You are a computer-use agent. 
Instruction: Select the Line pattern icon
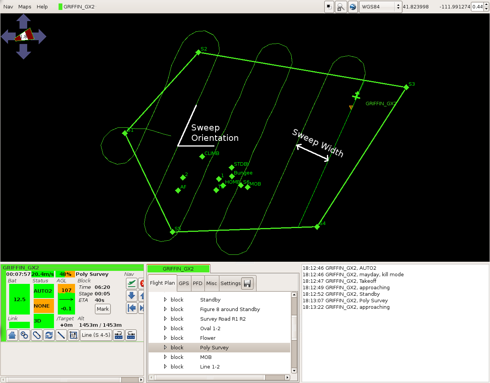[61, 335]
